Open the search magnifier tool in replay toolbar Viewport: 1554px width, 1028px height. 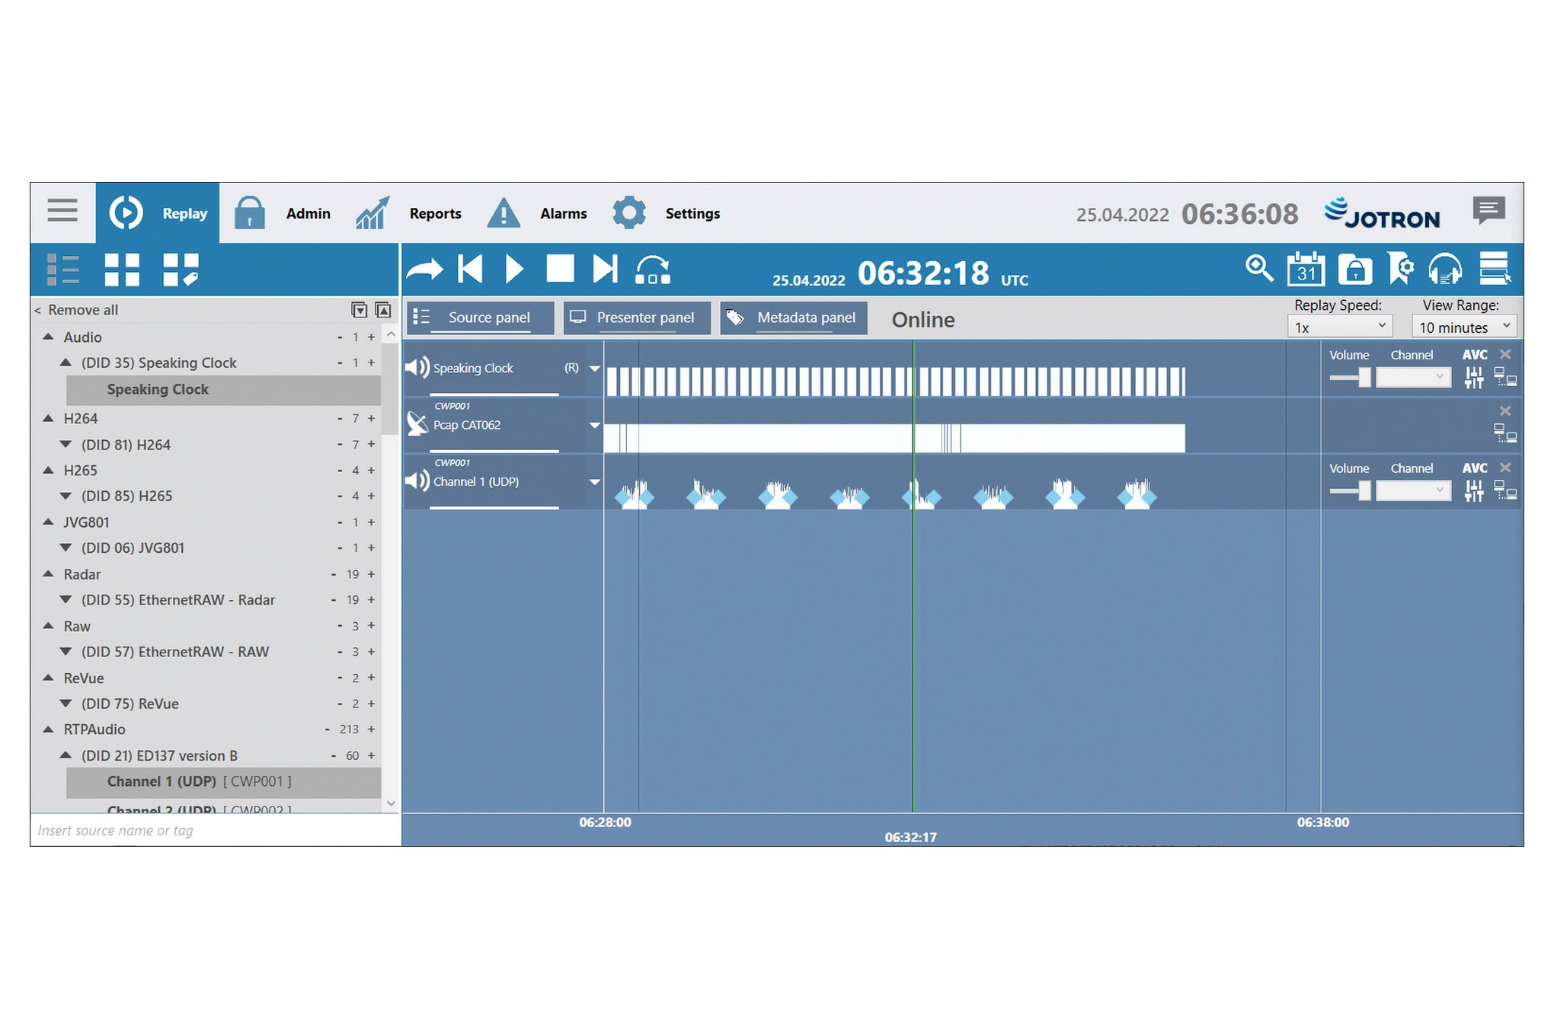(1260, 270)
